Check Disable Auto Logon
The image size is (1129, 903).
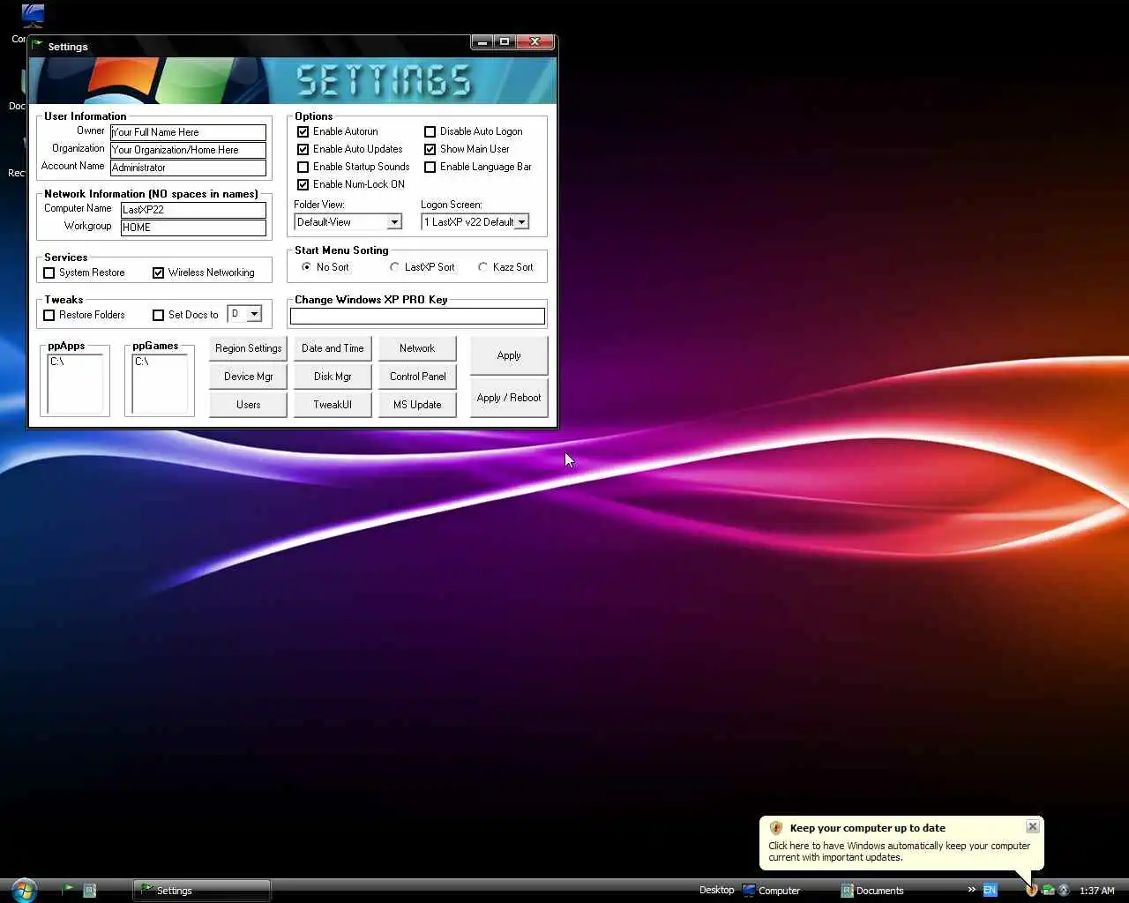(x=430, y=131)
